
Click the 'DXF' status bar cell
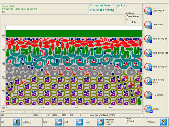click(x=72, y=115)
